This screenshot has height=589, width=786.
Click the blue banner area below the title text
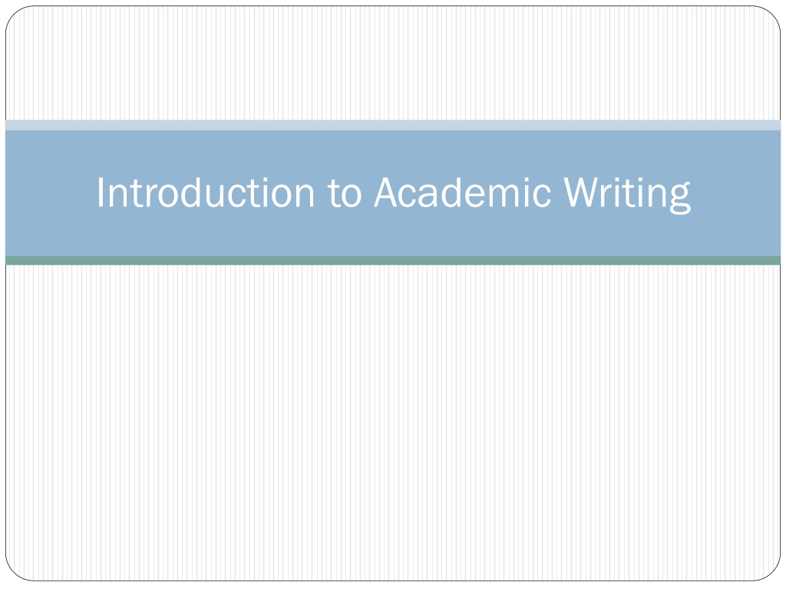coord(393,236)
